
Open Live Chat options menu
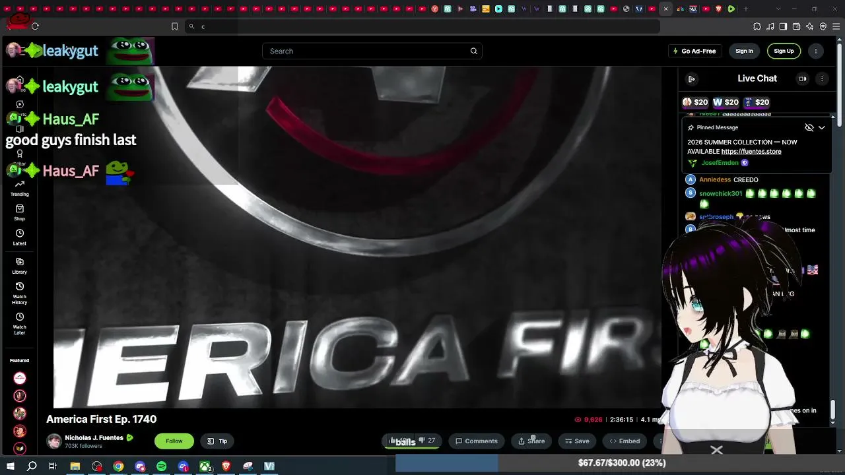[x=822, y=79]
